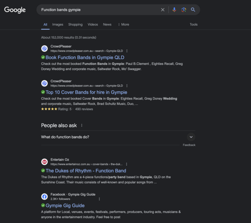Viewport: 251px width, 223px height.
Task: Open options menu beside Book Function Bands URL
Action: 127,51
